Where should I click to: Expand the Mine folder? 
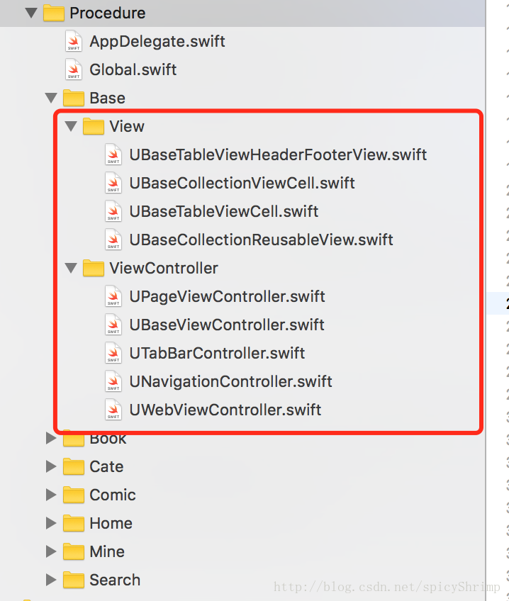[50, 551]
